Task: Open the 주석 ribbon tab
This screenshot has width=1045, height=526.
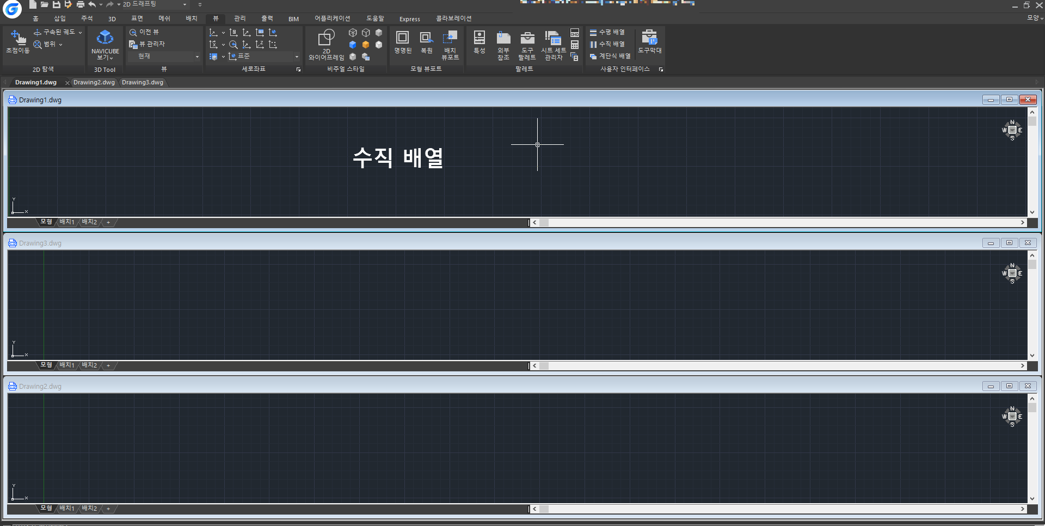Action: (x=87, y=19)
